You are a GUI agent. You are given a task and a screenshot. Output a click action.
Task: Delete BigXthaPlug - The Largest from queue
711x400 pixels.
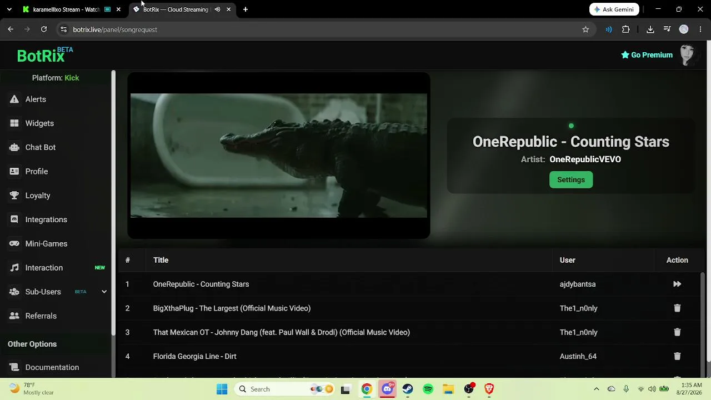[677, 308]
